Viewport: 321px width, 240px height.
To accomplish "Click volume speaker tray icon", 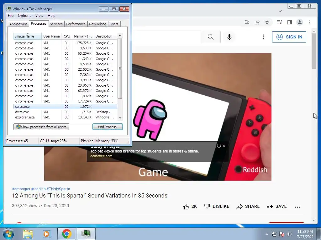I will (x=289, y=234).
